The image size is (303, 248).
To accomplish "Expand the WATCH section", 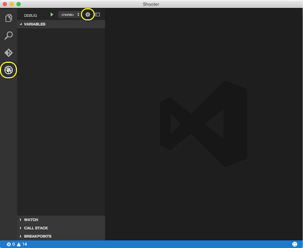I will click(x=61, y=220).
